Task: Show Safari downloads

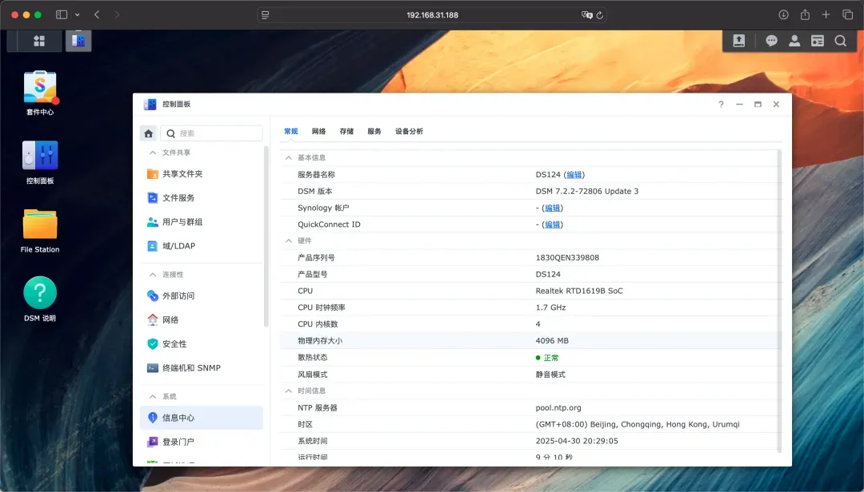Action: point(783,15)
